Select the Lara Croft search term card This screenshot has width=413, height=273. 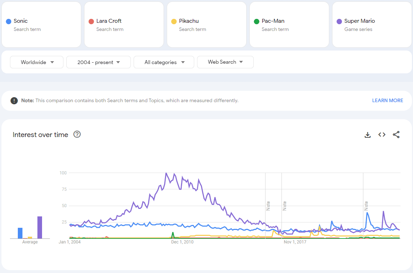point(124,25)
